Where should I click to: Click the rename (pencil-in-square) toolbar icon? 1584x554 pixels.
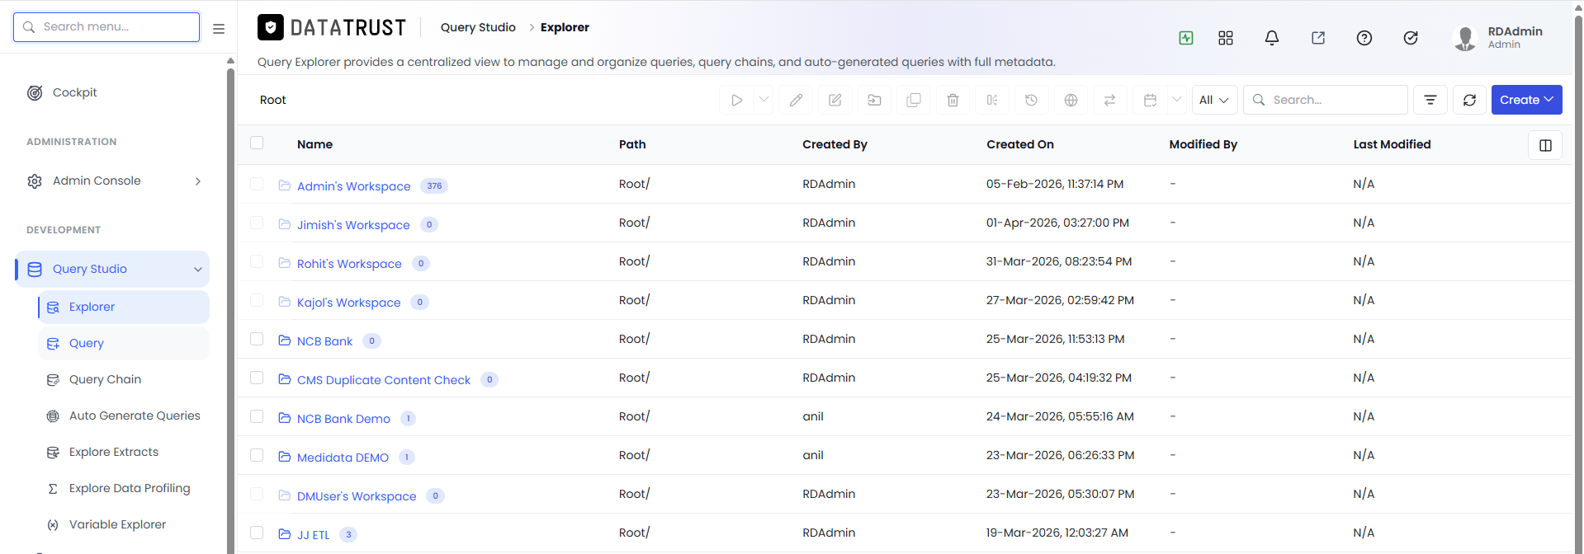(835, 100)
